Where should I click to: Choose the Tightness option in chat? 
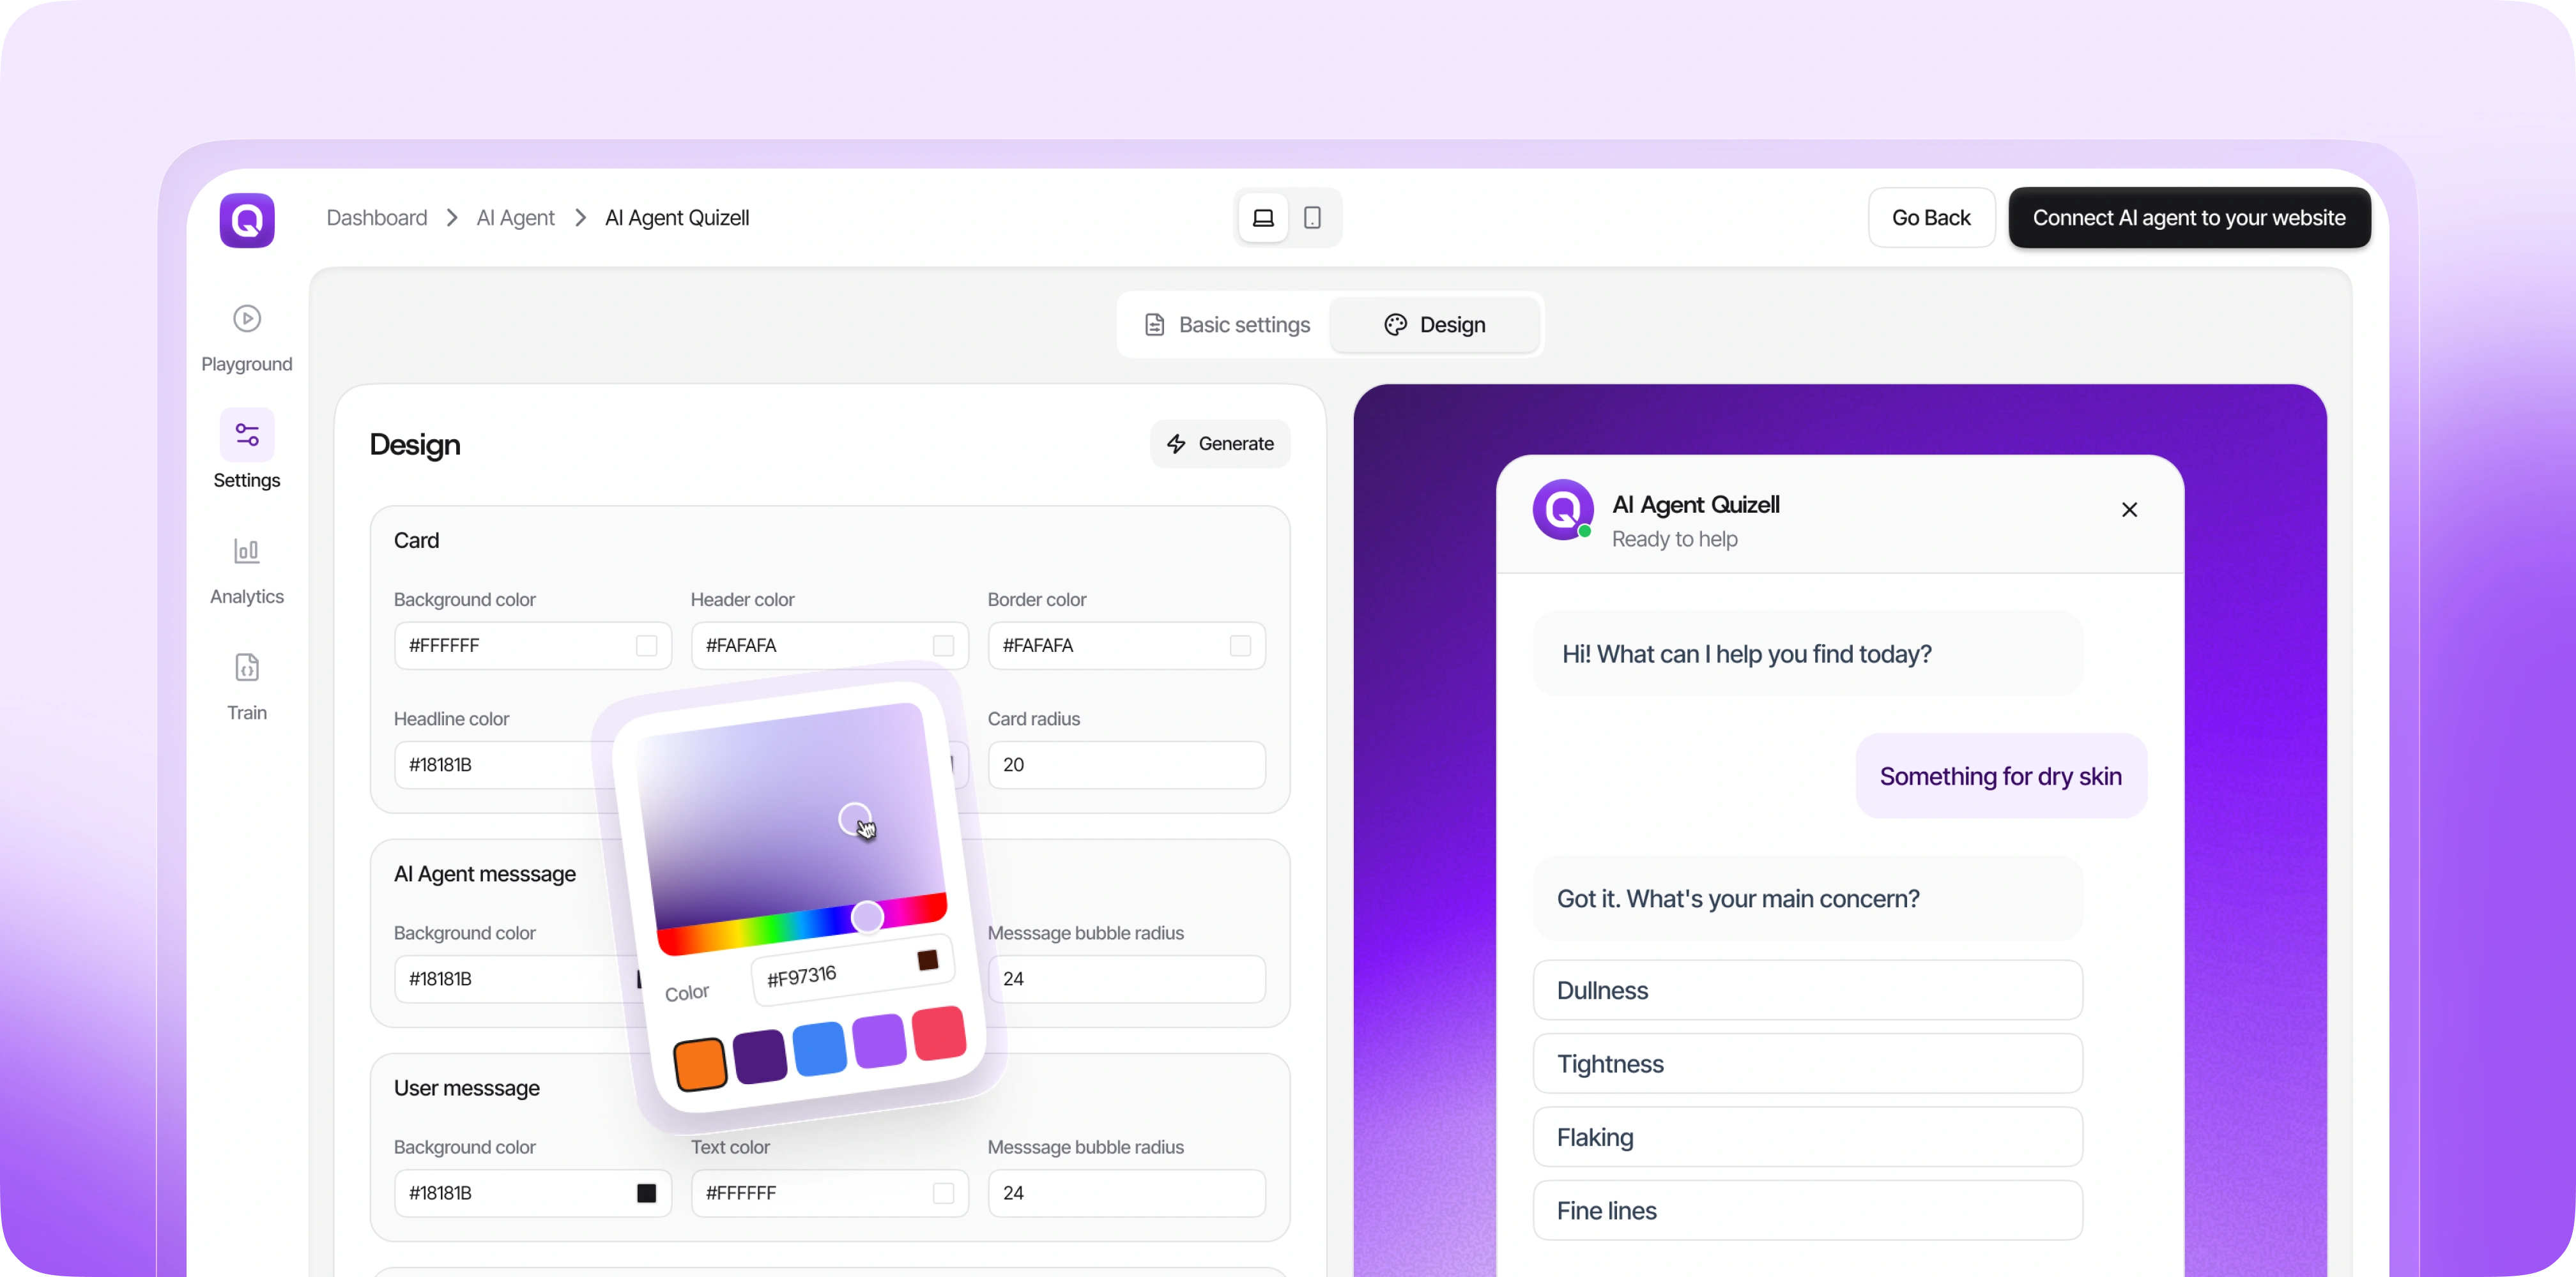point(1808,1064)
